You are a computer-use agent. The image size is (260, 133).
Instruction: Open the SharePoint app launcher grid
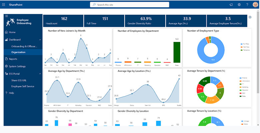tap(3, 5)
